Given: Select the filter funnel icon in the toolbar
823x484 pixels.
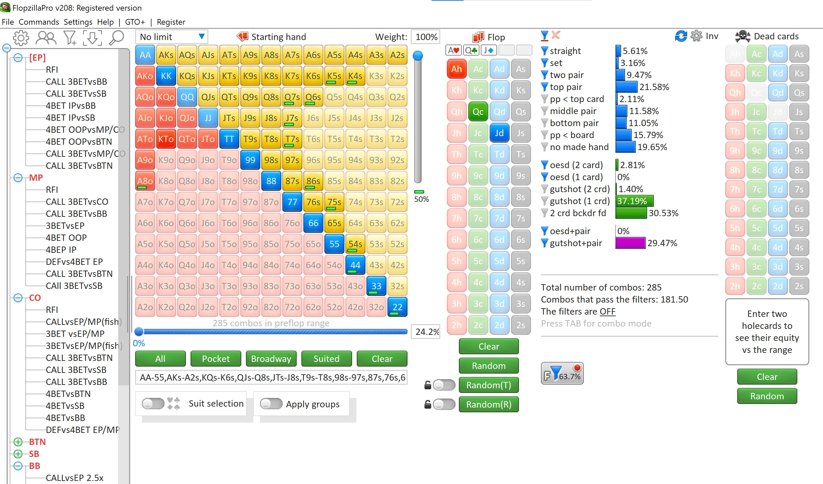Looking at the screenshot, I should (x=69, y=38).
